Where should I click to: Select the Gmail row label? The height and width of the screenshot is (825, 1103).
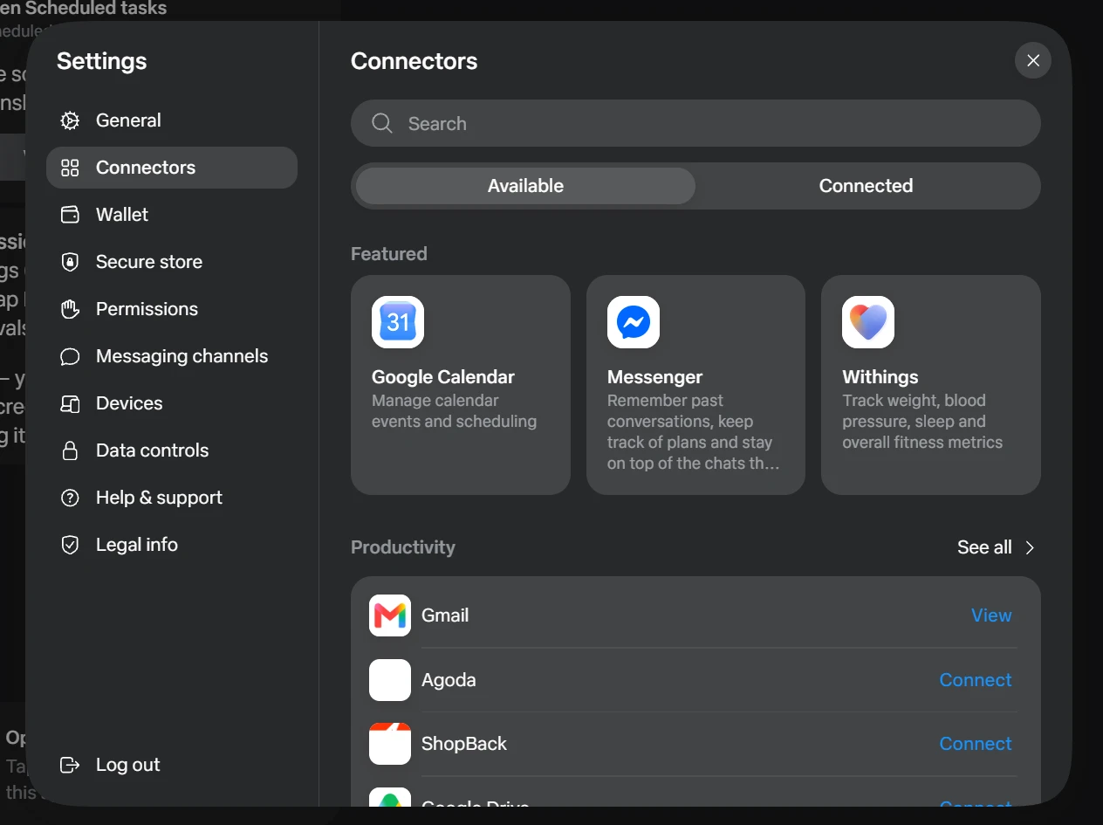445,615
